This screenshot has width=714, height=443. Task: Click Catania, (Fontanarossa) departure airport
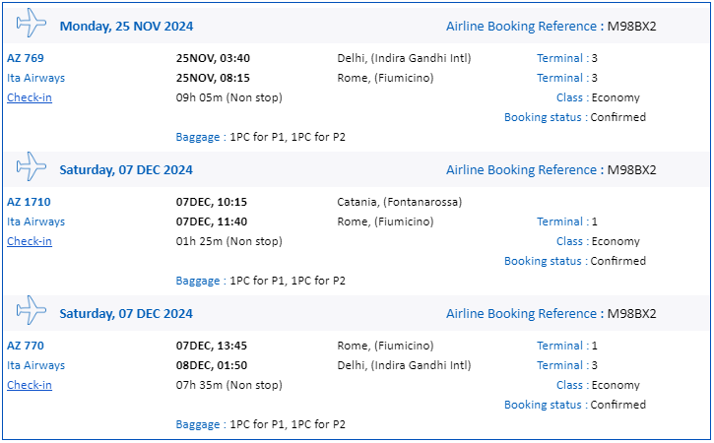[400, 202]
